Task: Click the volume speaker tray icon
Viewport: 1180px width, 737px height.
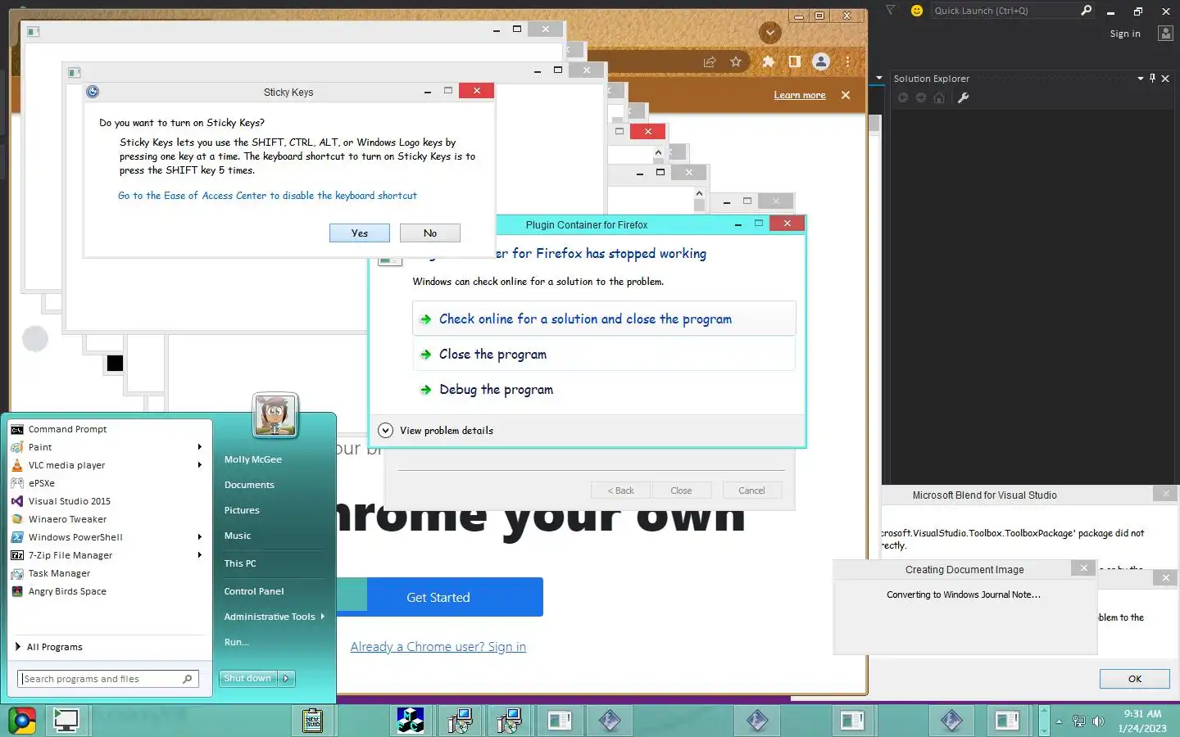Action: click(x=1099, y=721)
